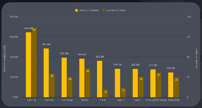Image resolution: width=202 pixels, height=108 pixels.
Task: Click the Amount Invested legend color swatch
Action: pos(76,10)
